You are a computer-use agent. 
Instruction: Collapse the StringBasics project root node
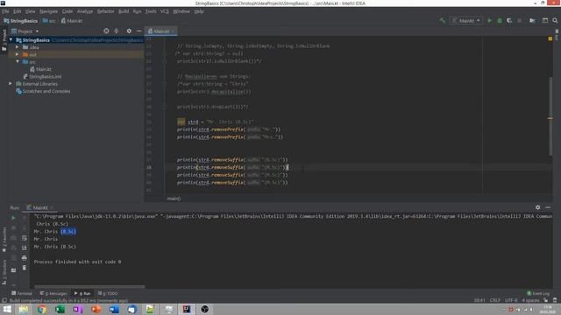pyautogui.click(x=11, y=40)
